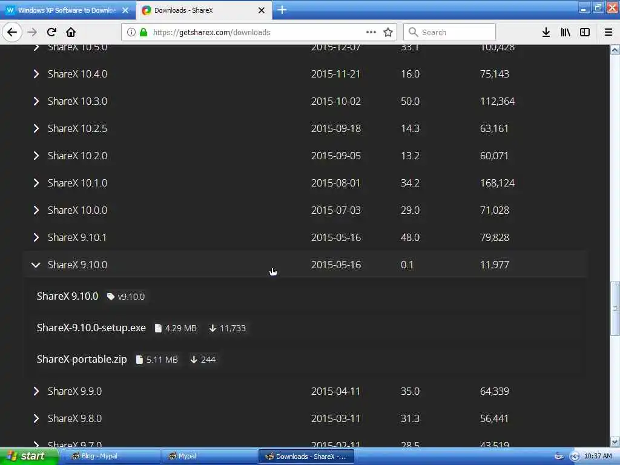Open the Windows start menu
This screenshot has height=465, width=620.
[x=29, y=457]
